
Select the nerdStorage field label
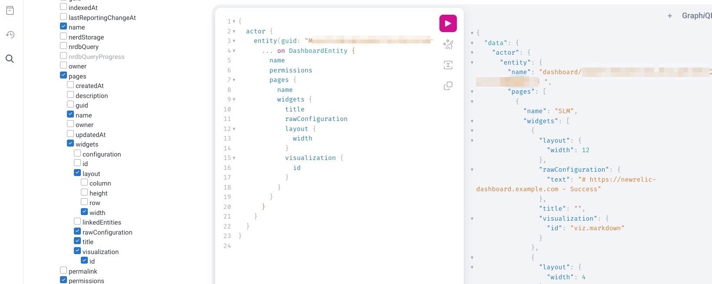pyautogui.click(x=86, y=37)
